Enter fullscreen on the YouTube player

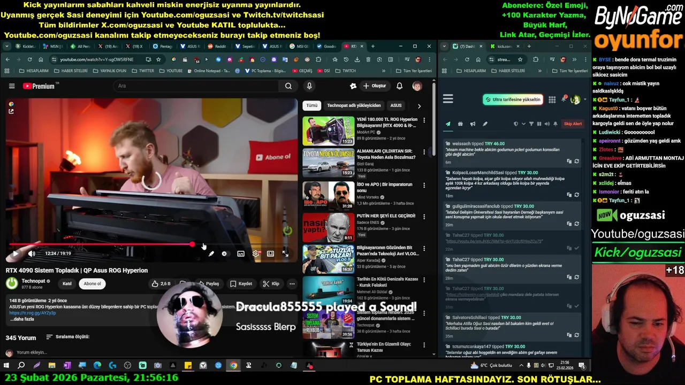tap(285, 253)
